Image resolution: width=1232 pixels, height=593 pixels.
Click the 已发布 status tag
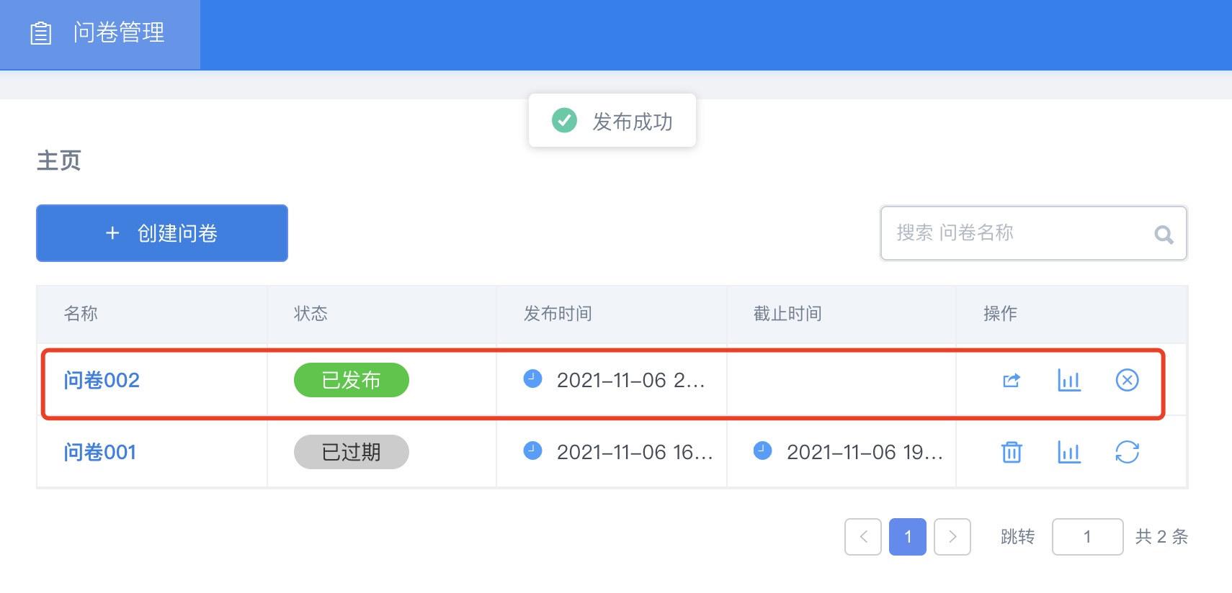click(x=352, y=380)
